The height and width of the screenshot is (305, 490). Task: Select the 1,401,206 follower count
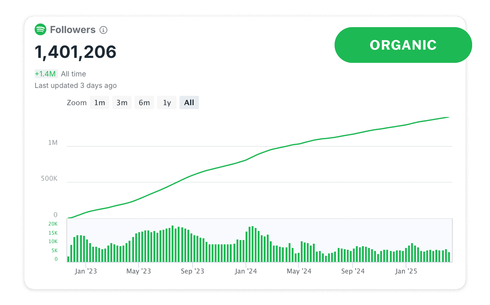click(75, 52)
